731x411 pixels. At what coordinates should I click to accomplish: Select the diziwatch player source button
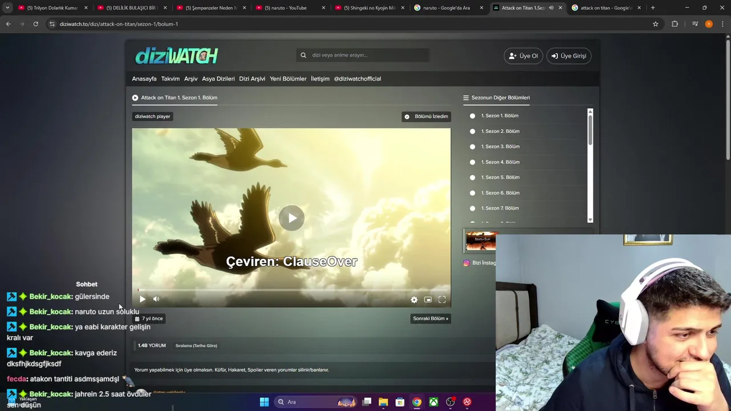click(x=152, y=116)
